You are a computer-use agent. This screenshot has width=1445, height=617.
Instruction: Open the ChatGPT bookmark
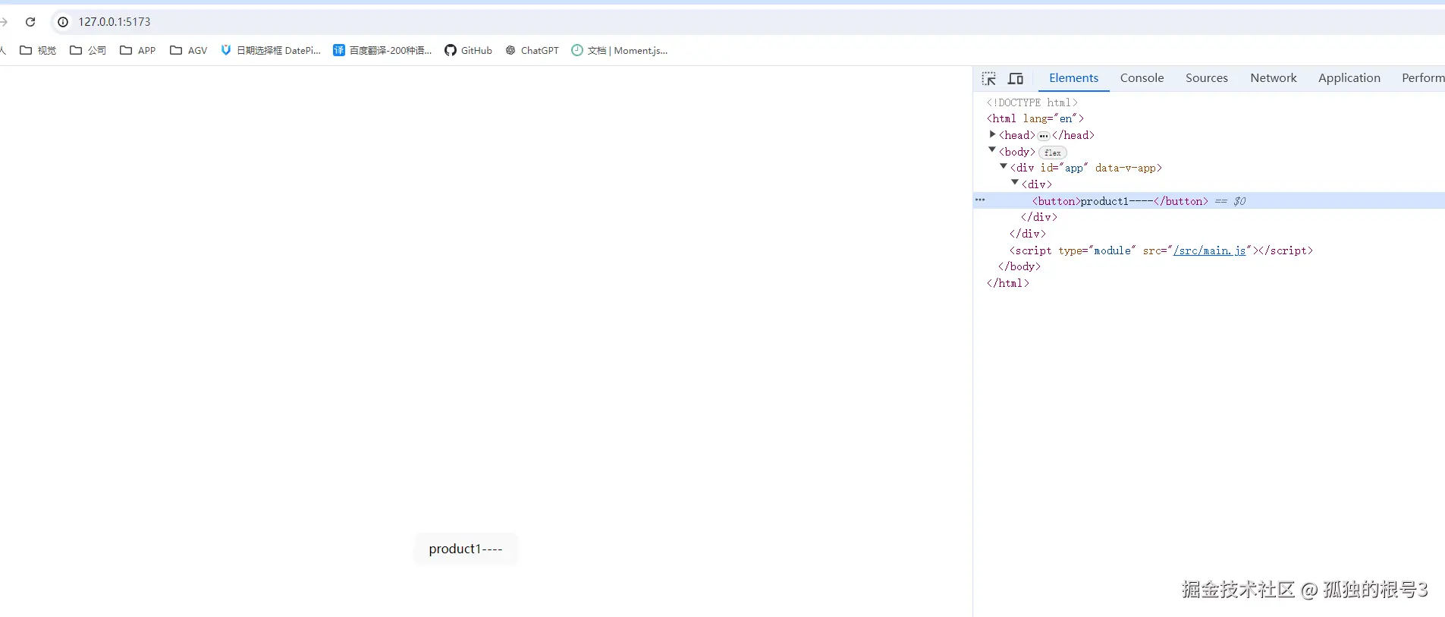coord(532,50)
